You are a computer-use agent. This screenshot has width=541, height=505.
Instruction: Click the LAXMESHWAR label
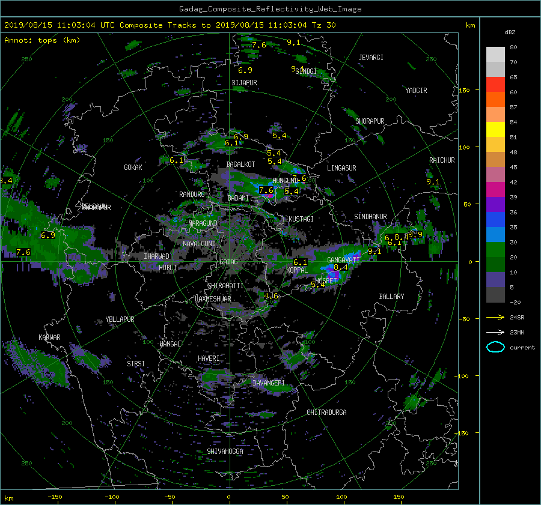pyautogui.click(x=213, y=299)
